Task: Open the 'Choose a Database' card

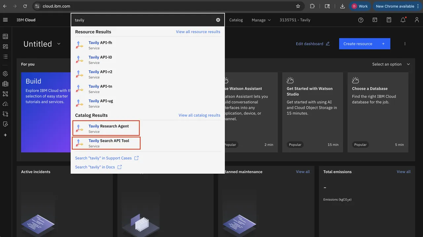Action: click(378, 112)
